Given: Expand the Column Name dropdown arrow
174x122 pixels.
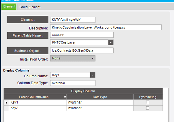Looking at the screenshot, I should pos(93,75).
